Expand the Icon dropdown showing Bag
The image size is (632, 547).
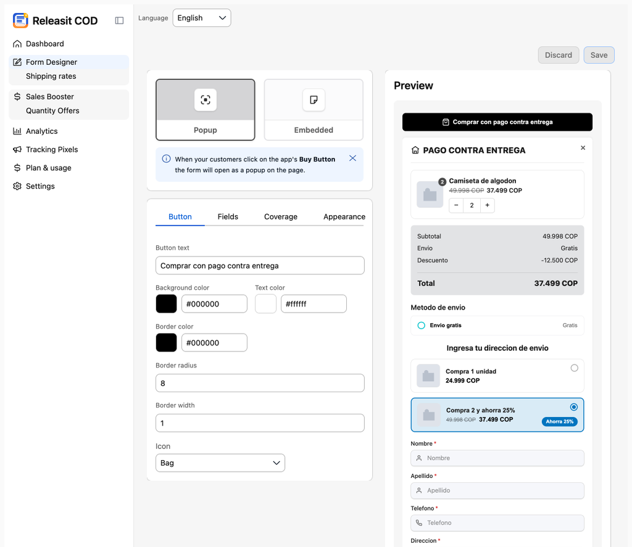(220, 463)
